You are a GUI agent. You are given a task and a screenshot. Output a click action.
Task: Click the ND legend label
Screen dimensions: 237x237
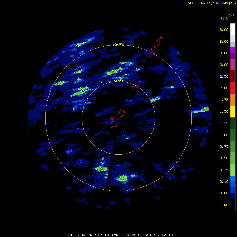pyautogui.click(x=226, y=205)
